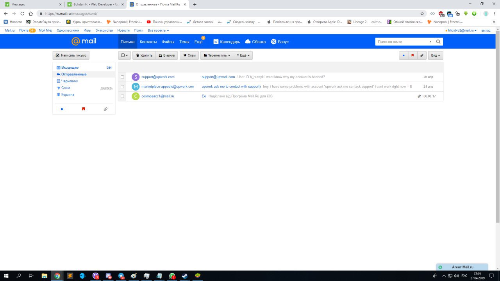Click the M avatar of marketplace-appeals email

(x=136, y=87)
